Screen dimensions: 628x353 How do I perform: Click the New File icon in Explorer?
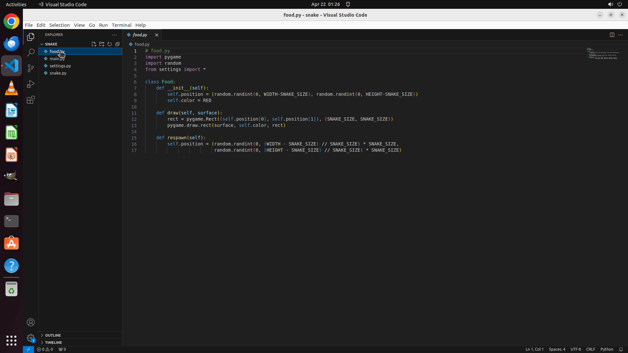click(94, 44)
